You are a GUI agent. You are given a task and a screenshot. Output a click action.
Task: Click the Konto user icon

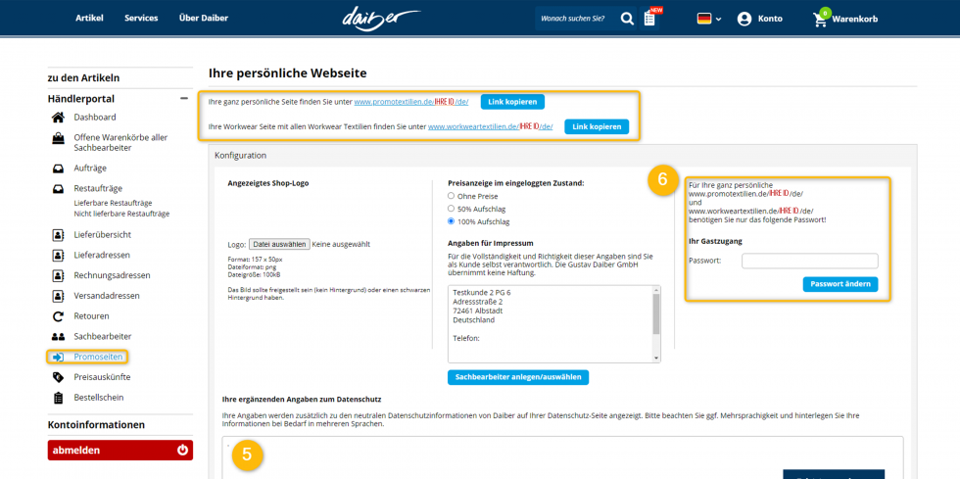(744, 19)
